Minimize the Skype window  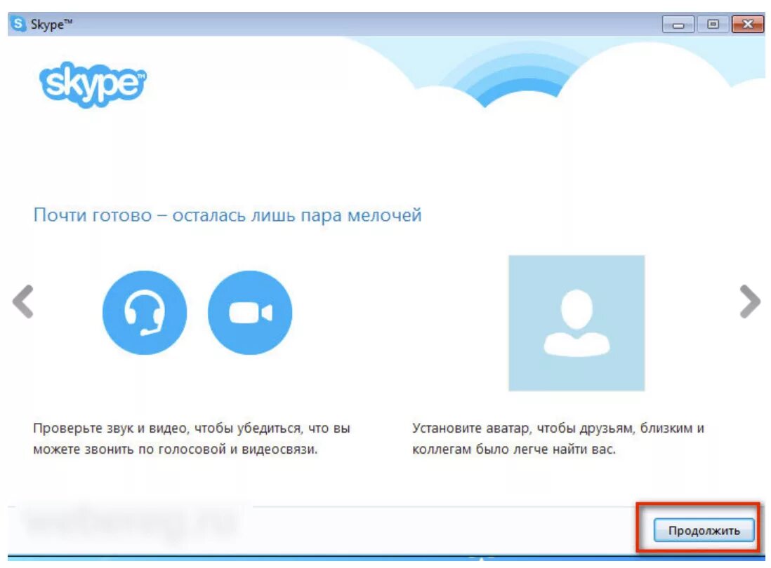(678, 24)
